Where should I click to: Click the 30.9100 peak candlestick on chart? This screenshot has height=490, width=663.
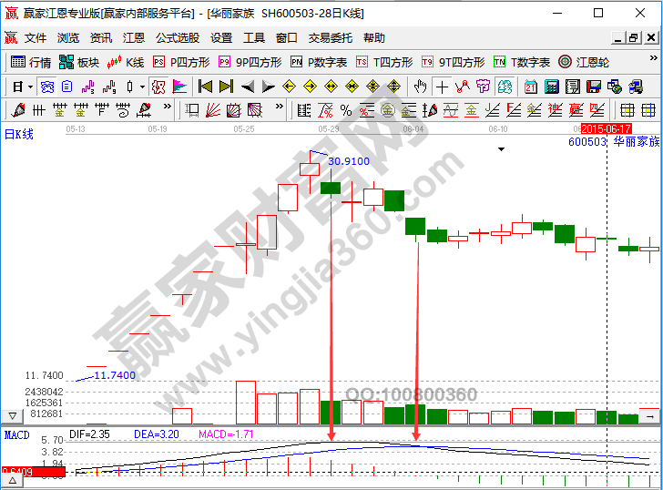pos(310,168)
